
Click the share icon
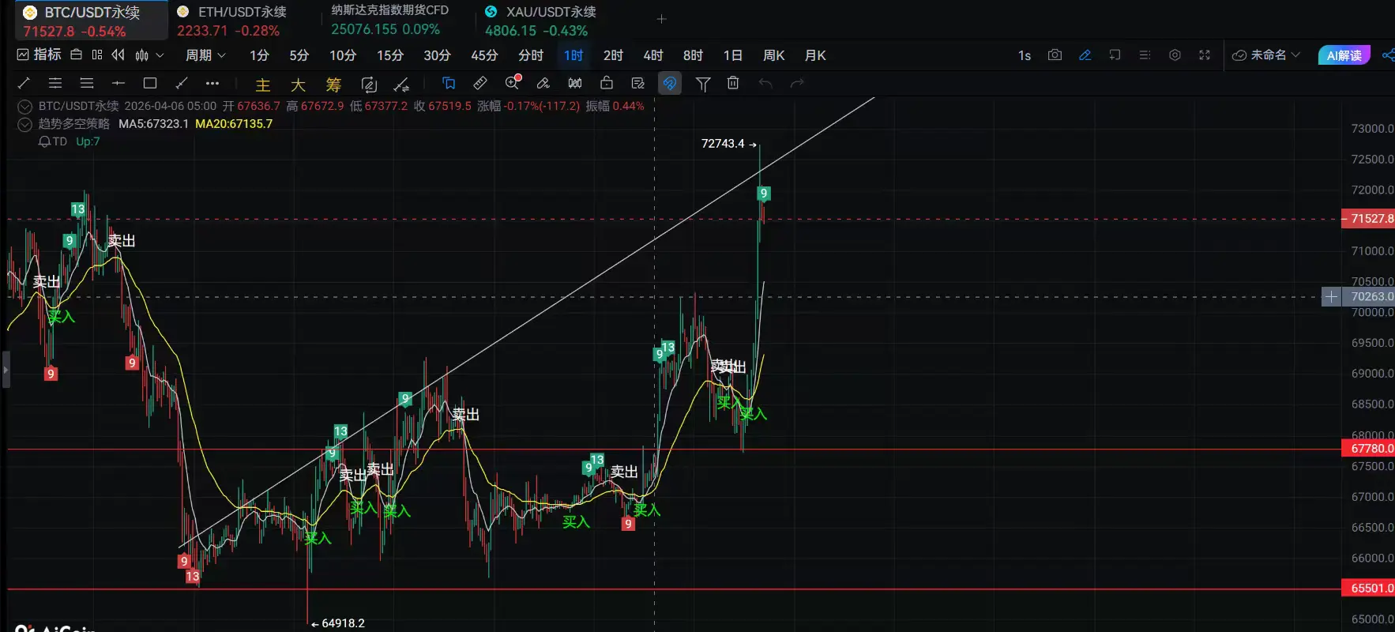pos(1388,55)
